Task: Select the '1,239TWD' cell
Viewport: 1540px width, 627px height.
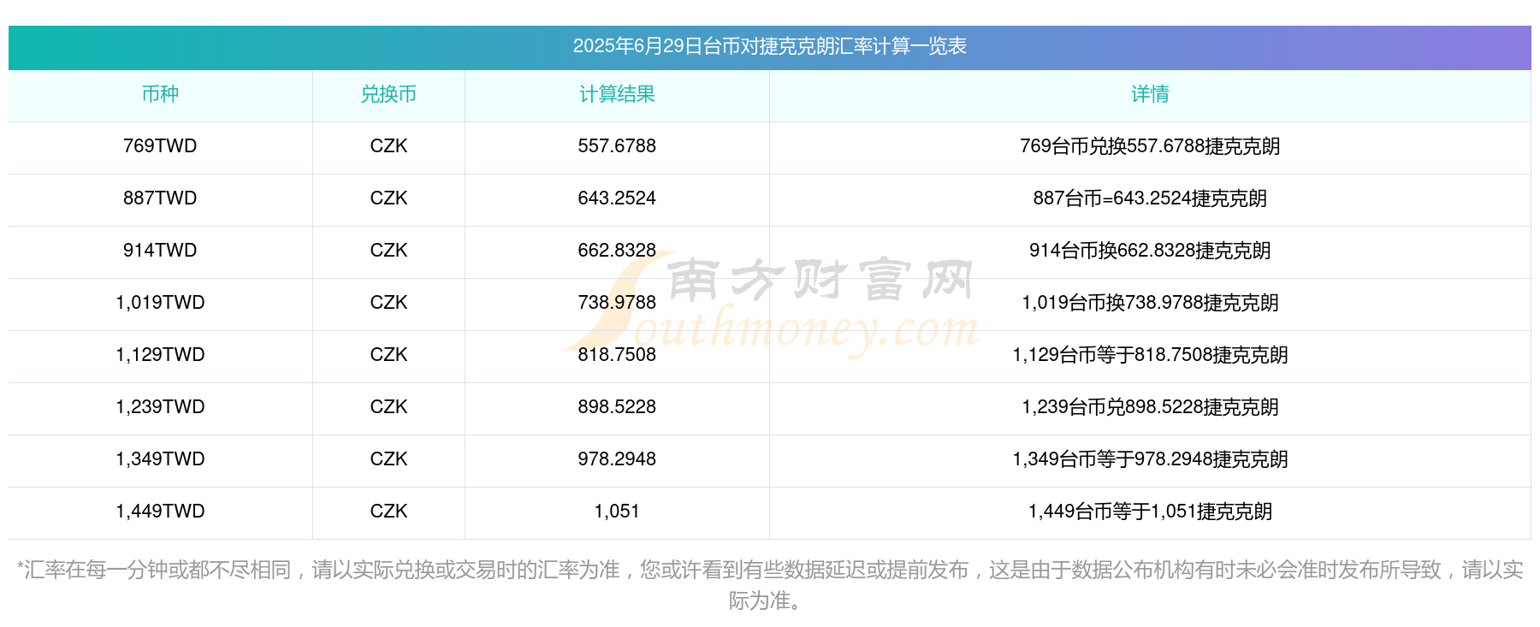Action: click(x=160, y=407)
